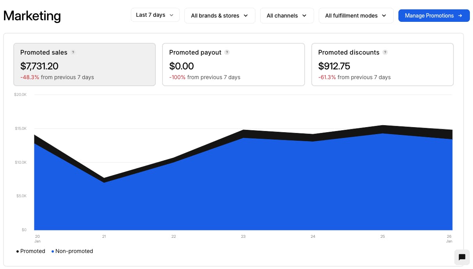Viewport: 473px width, 269px height.
Task: Switch to the Promoted payout card
Action: 233,64
